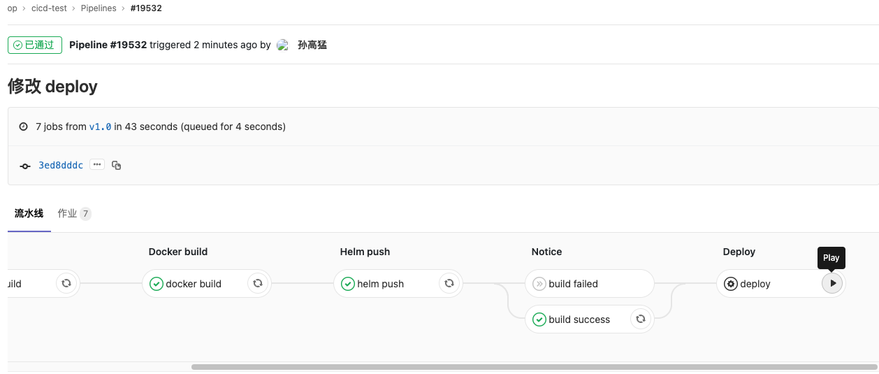Screen dimensions: 879x374
Task: Open the cicd-test breadcrumb
Action: (x=48, y=8)
